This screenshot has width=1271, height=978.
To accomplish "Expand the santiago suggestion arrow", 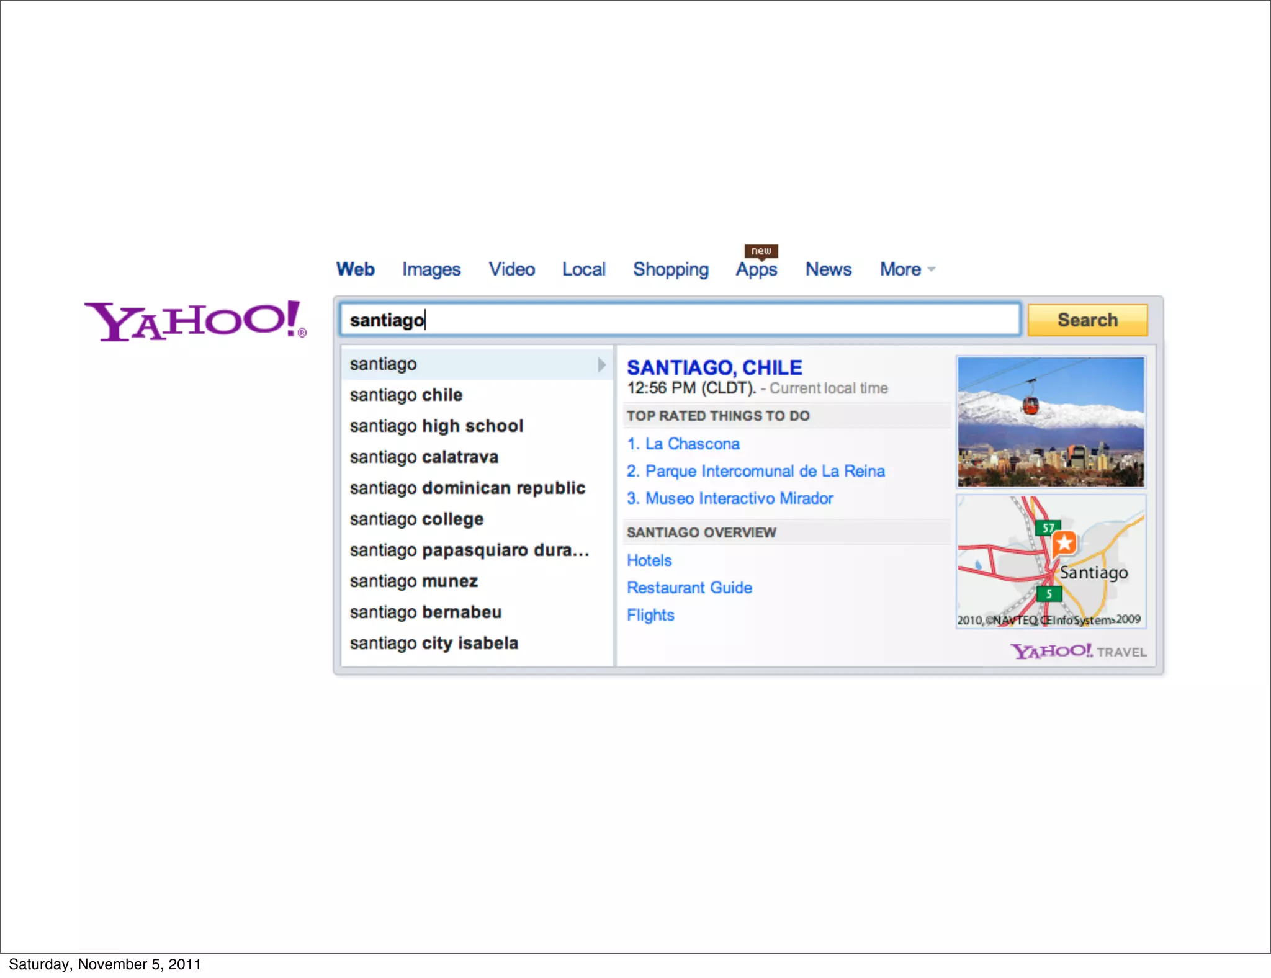I will coord(601,364).
